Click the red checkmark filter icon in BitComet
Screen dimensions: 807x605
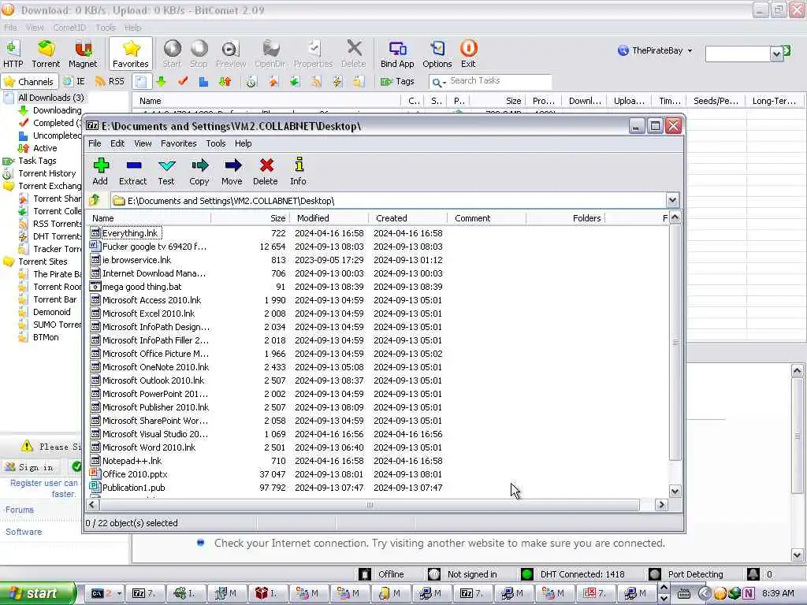click(x=183, y=81)
